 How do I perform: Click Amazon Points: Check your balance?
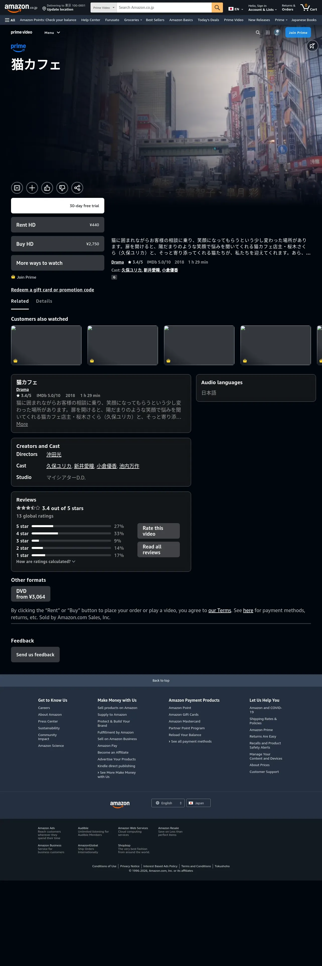48,20
